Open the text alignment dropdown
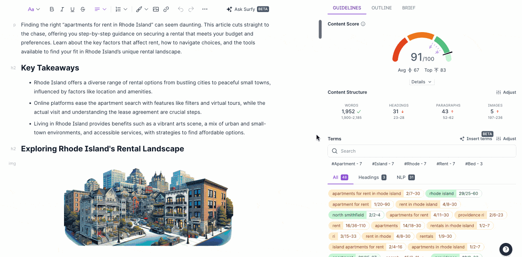Viewport: 522px width, 257px height. click(x=100, y=9)
